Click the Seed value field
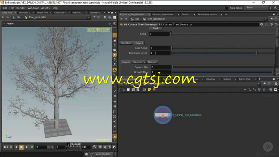The width and height of the screenshot is (279, 157). click(x=159, y=34)
